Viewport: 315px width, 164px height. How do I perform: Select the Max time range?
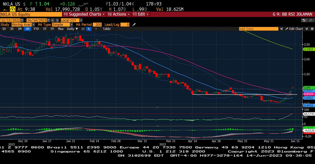click(x=61, y=29)
